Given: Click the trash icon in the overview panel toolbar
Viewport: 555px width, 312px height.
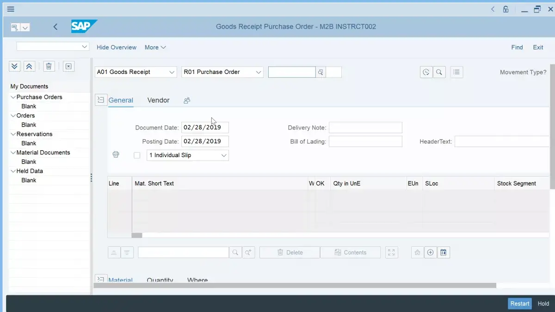Looking at the screenshot, I should 49,67.
